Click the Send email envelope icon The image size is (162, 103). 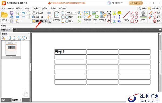click(18, 13)
